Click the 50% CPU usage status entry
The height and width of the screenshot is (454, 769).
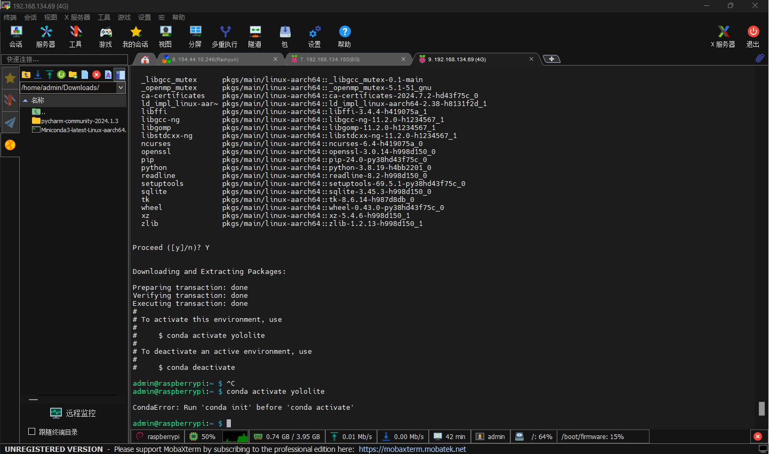click(202, 436)
